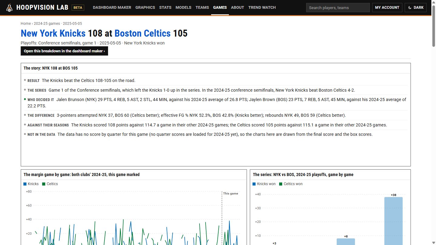Click the HoopVision Lab logo icon
Screen dimensions: 436x245
(9, 8)
